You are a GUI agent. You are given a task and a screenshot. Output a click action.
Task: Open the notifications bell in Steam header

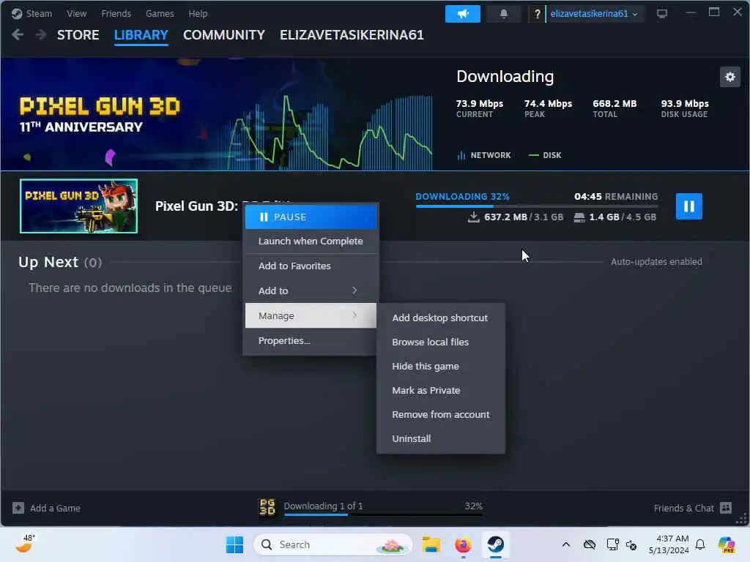pos(504,13)
